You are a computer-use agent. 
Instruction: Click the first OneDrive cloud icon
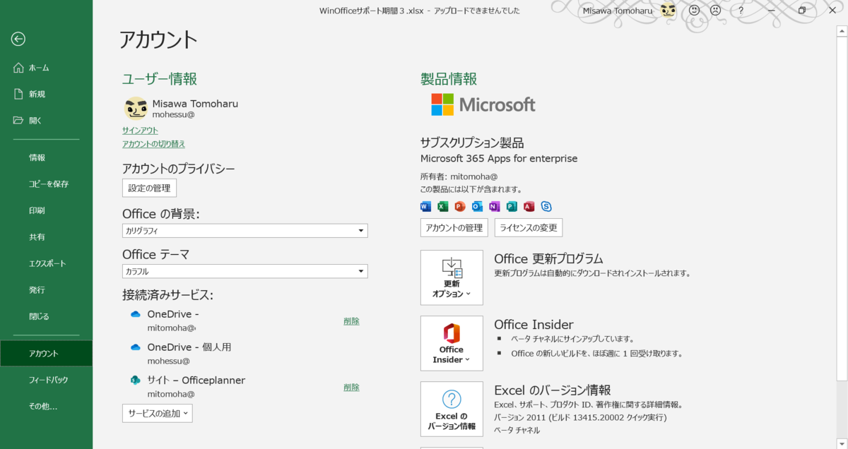pyautogui.click(x=136, y=314)
